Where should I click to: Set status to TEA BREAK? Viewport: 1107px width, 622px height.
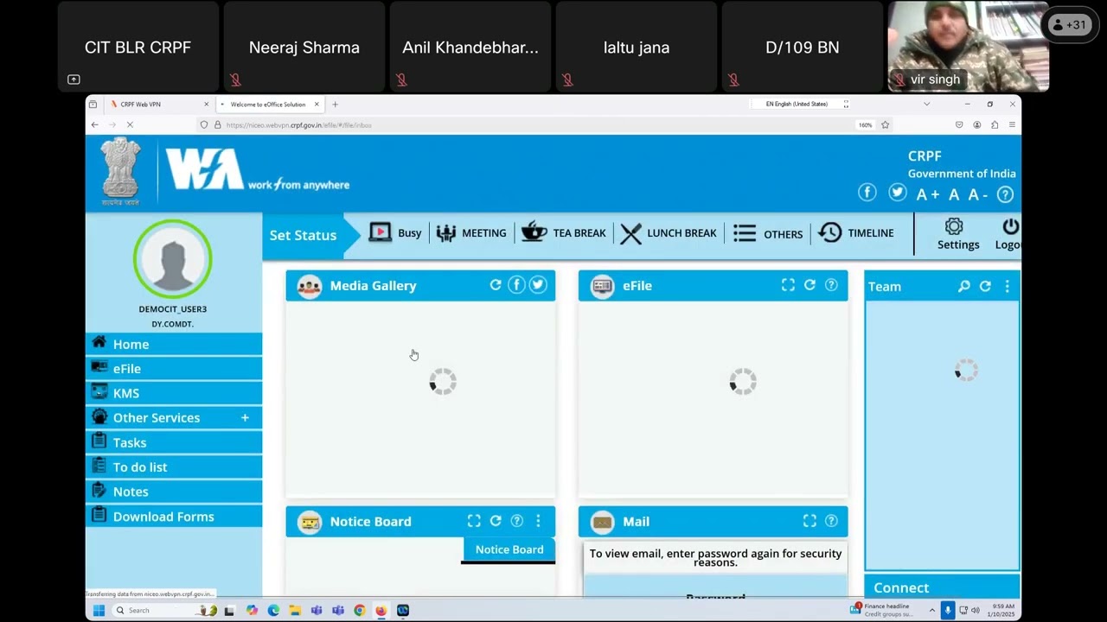pos(563,233)
